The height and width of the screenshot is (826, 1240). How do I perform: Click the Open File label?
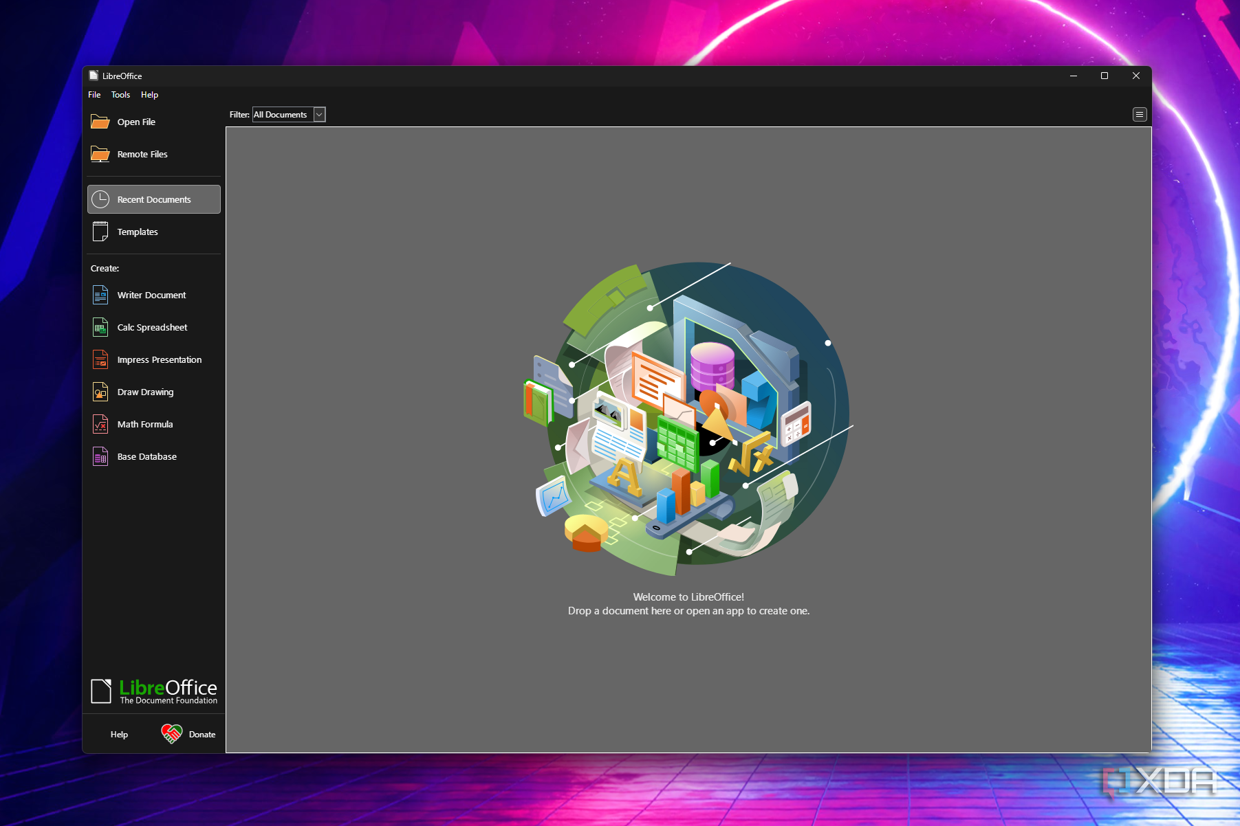tap(136, 122)
